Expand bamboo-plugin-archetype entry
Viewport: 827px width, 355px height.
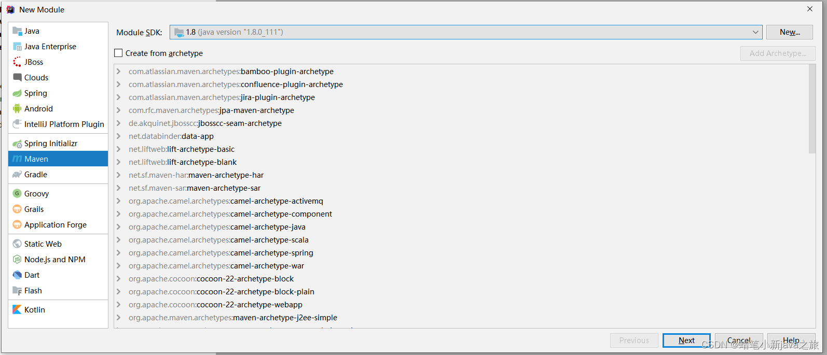[x=119, y=72]
